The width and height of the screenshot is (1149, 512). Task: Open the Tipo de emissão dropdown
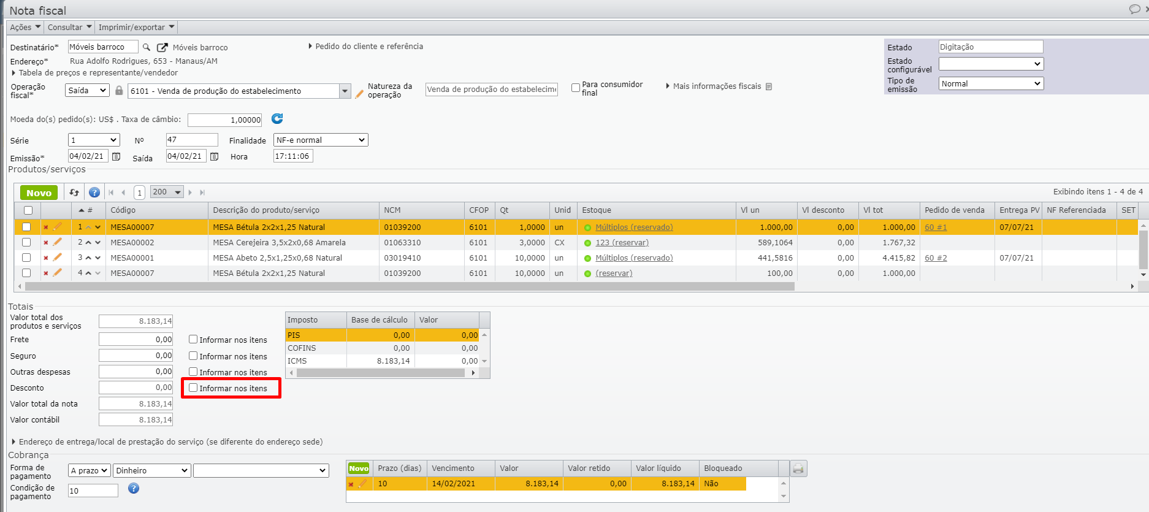pos(990,83)
